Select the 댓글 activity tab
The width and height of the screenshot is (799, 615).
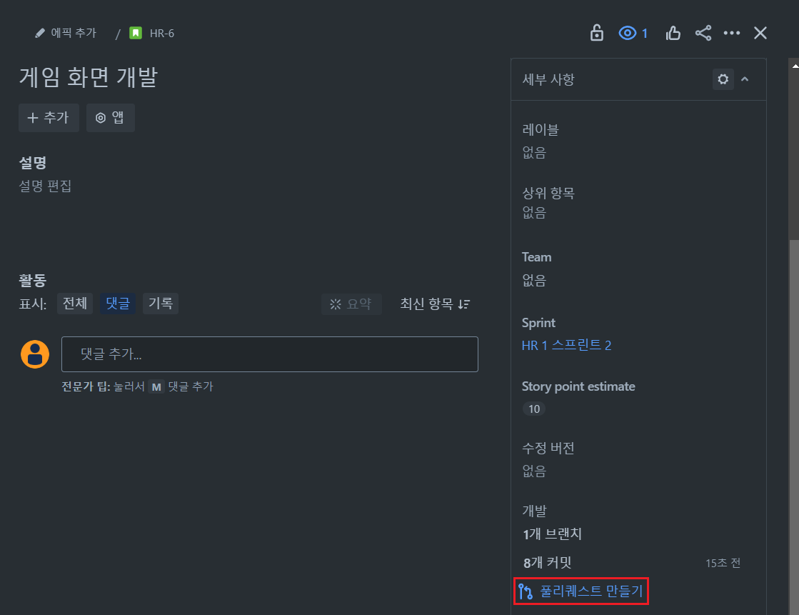tap(118, 304)
